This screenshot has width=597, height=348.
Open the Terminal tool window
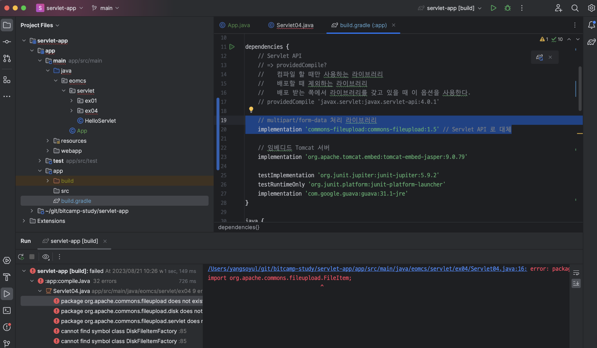[x=7, y=310]
